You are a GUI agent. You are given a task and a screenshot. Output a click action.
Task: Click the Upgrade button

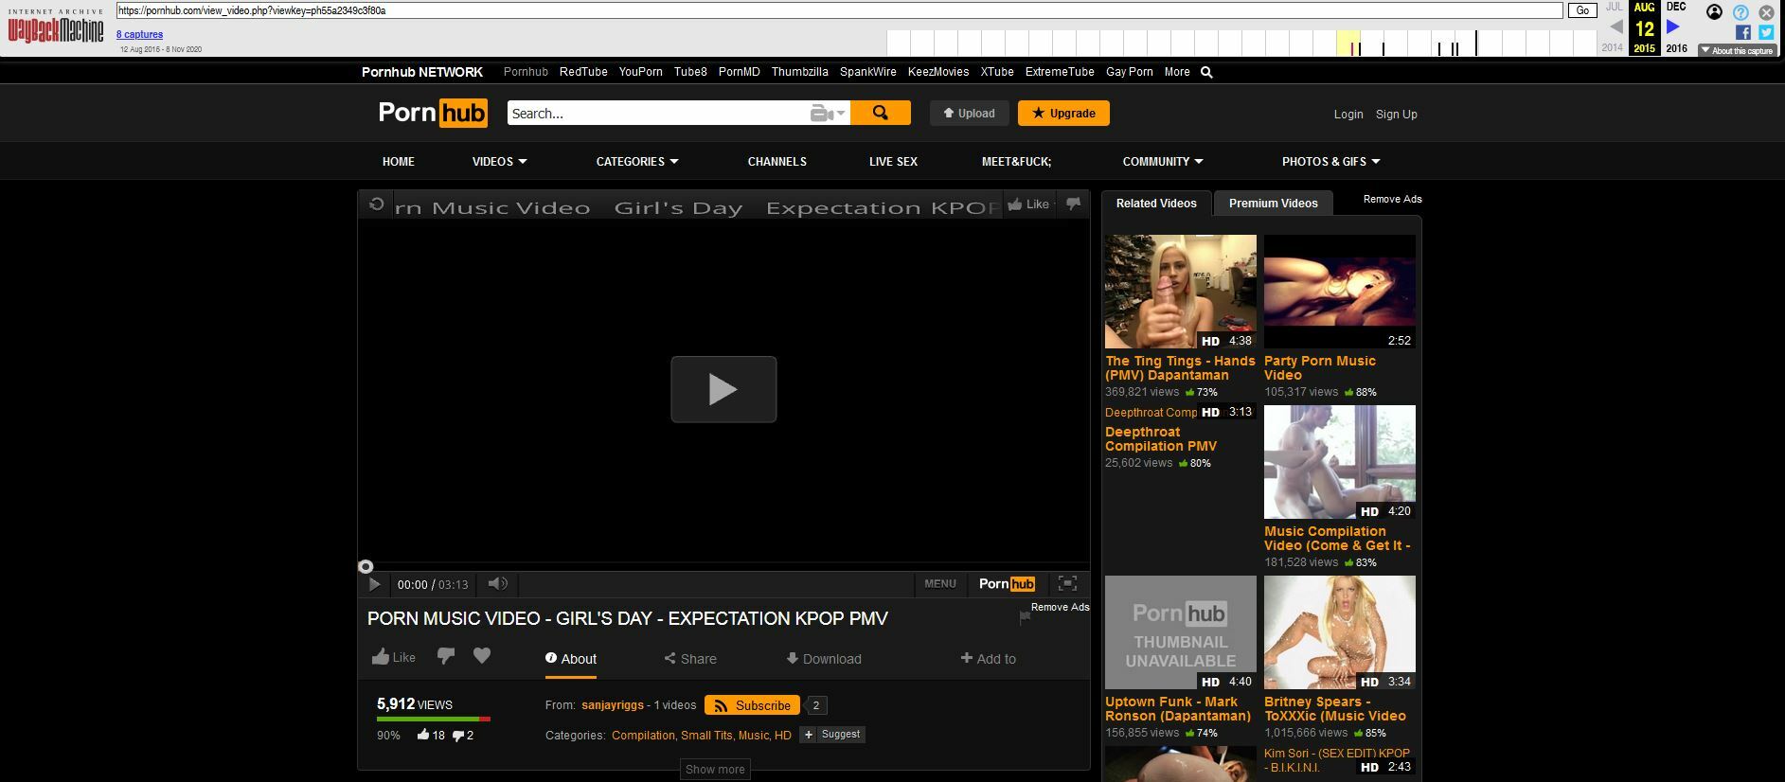tap(1063, 113)
